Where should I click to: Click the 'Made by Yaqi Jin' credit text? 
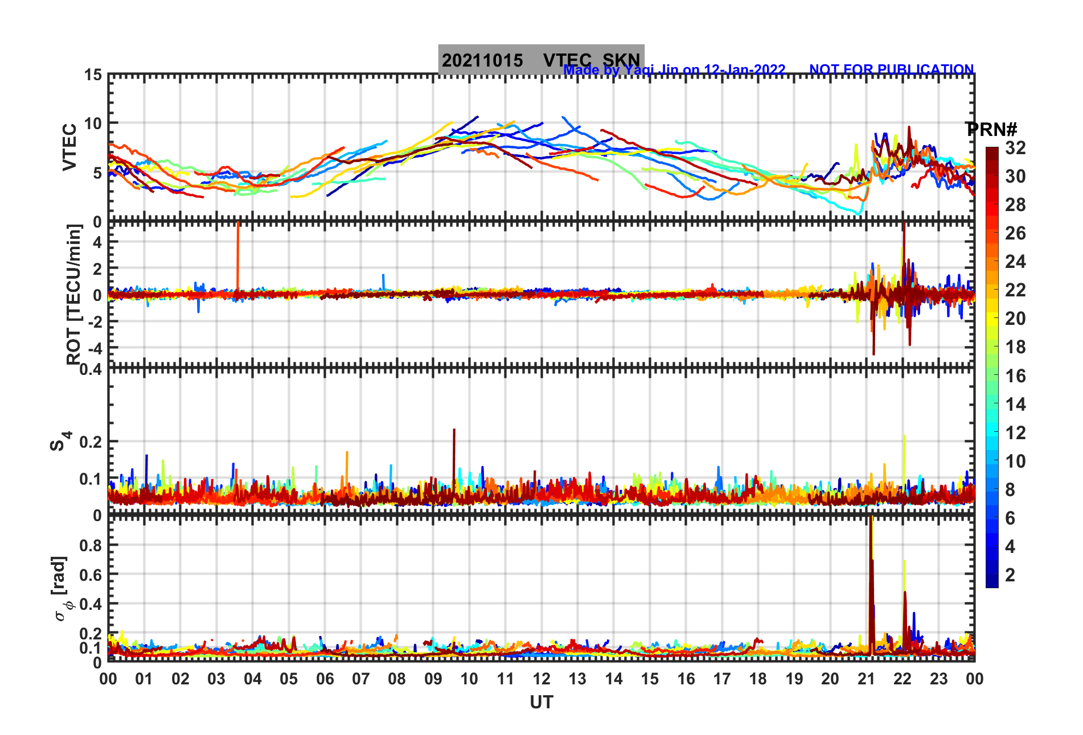[674, 70]
